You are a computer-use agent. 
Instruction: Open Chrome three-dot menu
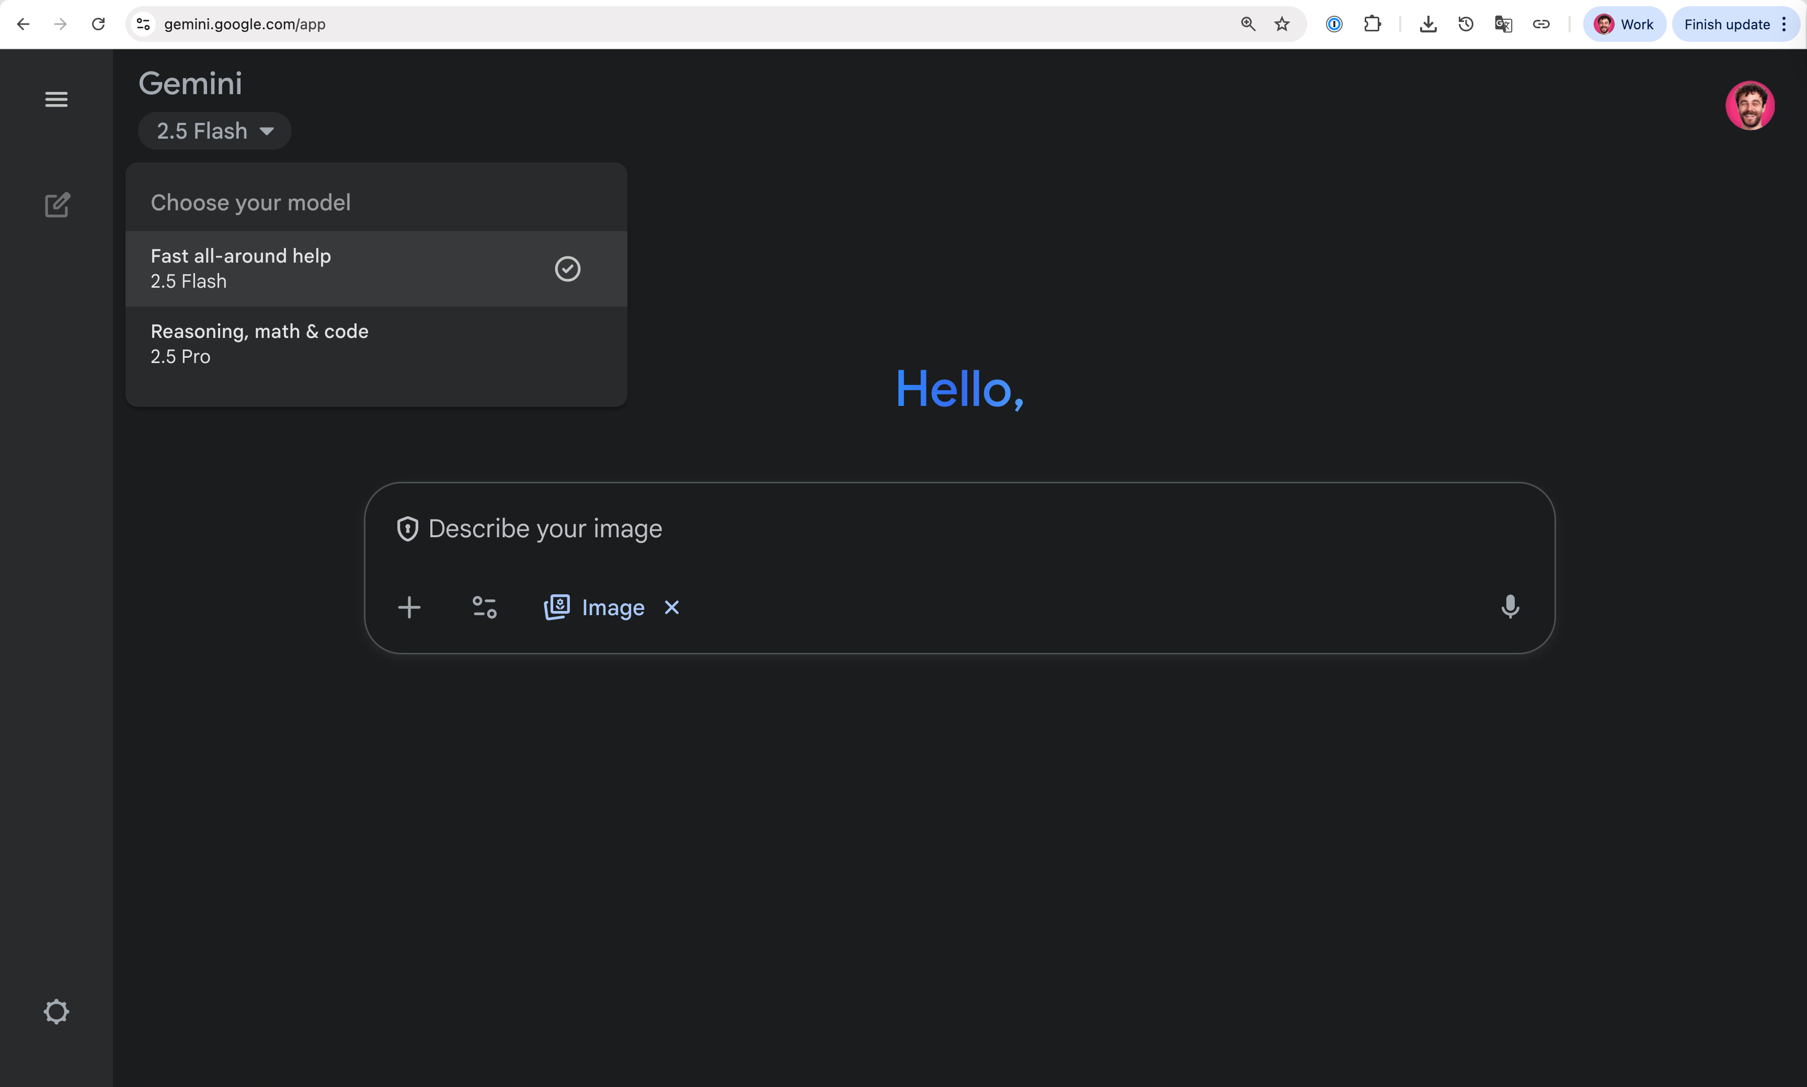click(1785, 24)
